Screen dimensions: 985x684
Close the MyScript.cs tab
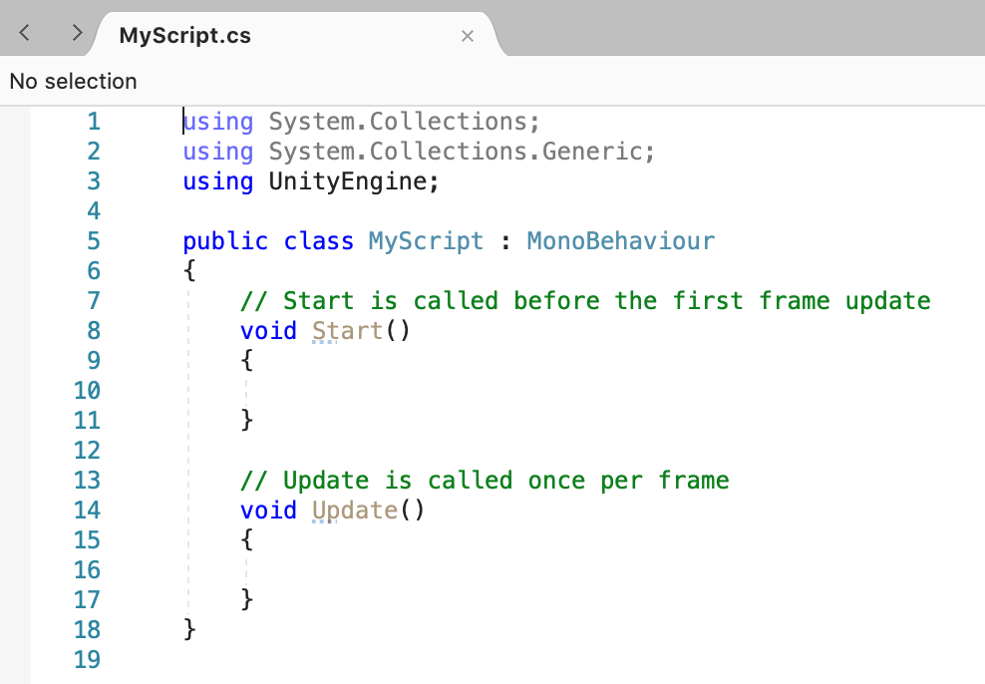click(467, 37)
